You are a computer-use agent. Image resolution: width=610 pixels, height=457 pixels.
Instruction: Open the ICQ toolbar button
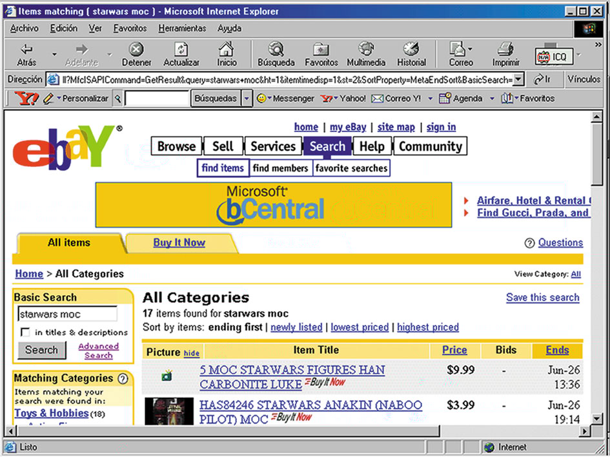[x=553, y=57]
